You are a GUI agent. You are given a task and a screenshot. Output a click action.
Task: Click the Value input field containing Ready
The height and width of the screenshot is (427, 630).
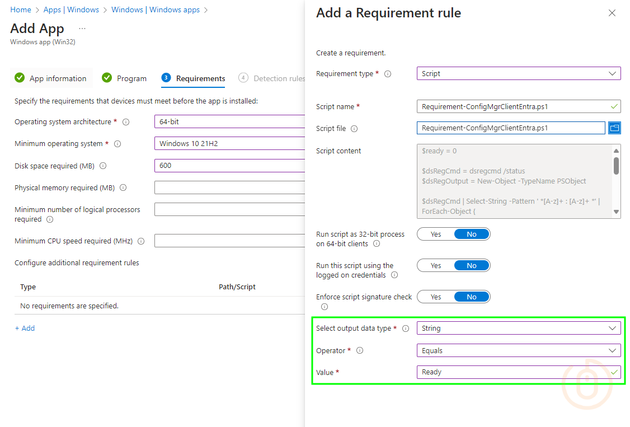coord(512,372)
